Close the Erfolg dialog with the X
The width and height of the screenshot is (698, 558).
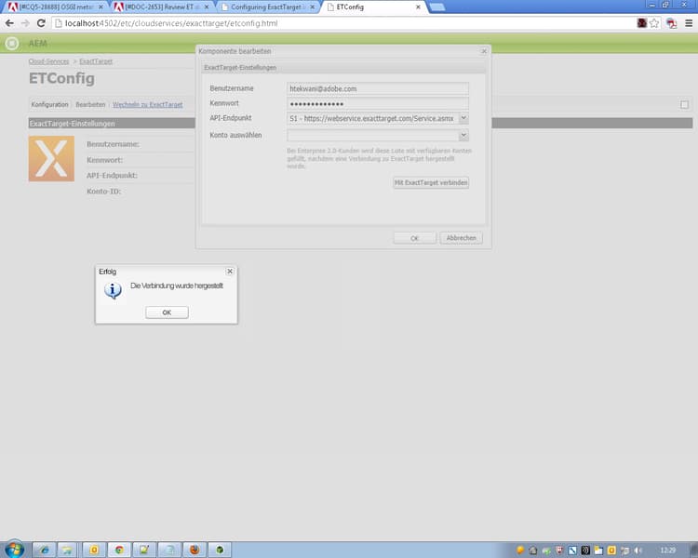click(230, 271)
